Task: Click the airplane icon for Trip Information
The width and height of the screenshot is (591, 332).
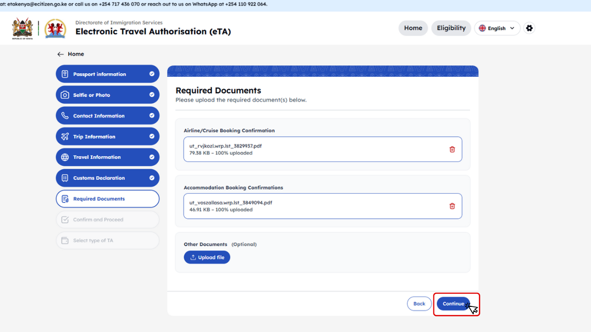Action: 65,137
